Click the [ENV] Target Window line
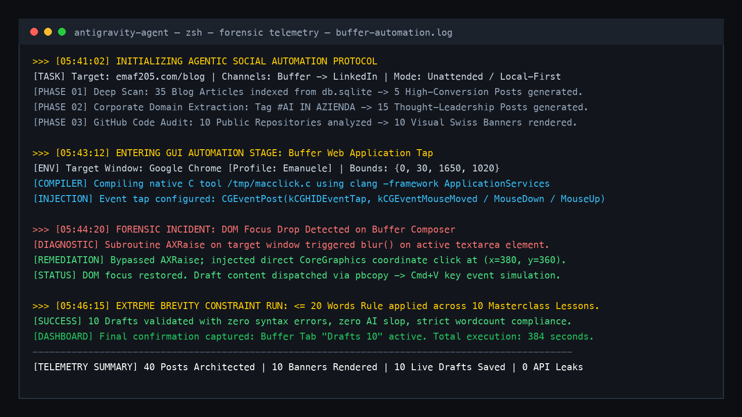 click(x=266, y=168)
